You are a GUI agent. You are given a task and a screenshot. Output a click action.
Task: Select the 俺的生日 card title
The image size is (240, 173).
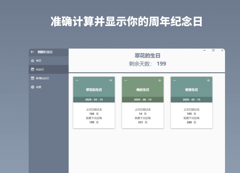143,90
